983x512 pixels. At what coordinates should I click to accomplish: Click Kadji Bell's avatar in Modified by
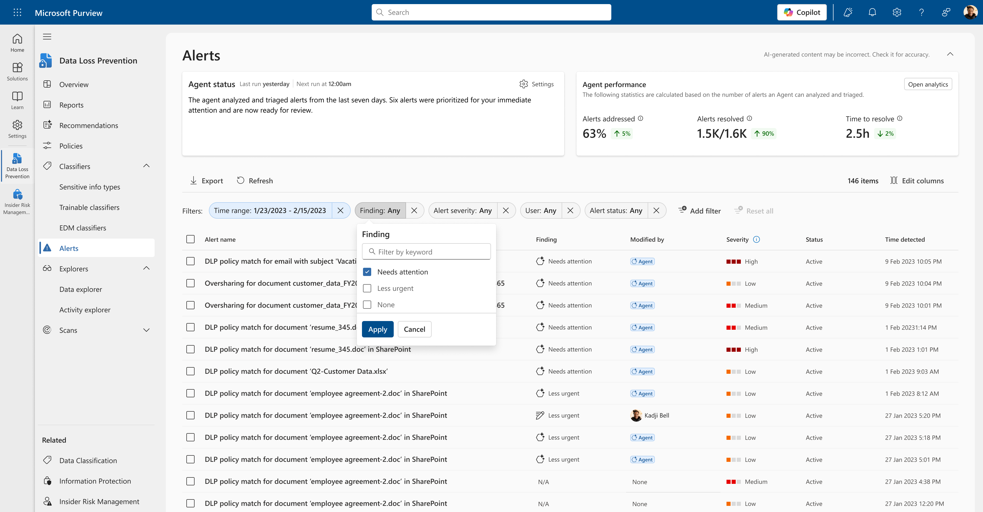(636, 415)
